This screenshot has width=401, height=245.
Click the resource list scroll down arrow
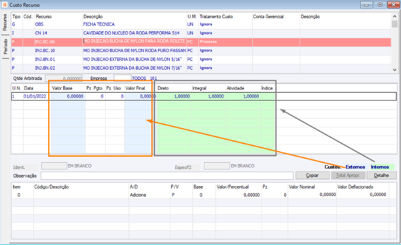[x=394, y=69]
